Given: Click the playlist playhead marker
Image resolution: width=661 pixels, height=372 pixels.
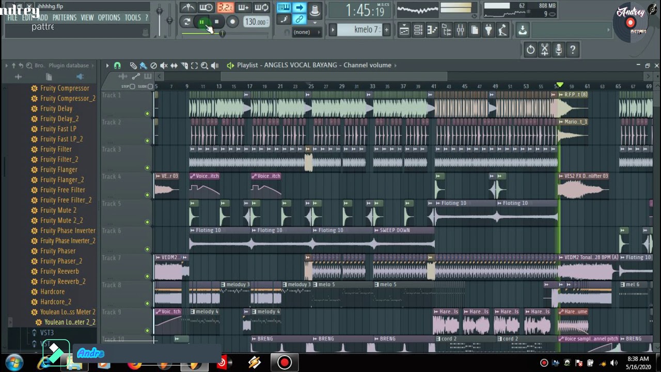Looking at the screenshot, I should [559, 85].
